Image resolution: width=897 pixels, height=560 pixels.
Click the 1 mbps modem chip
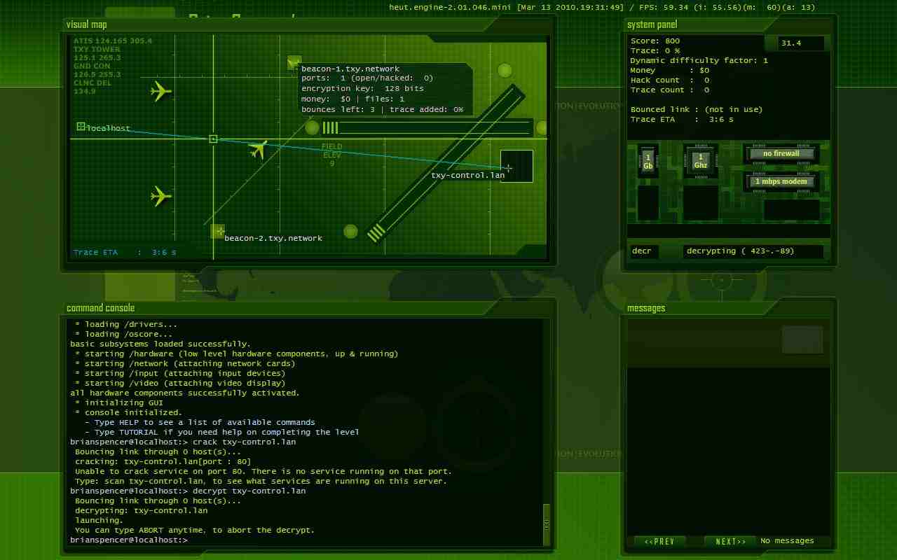pos(781,181)
